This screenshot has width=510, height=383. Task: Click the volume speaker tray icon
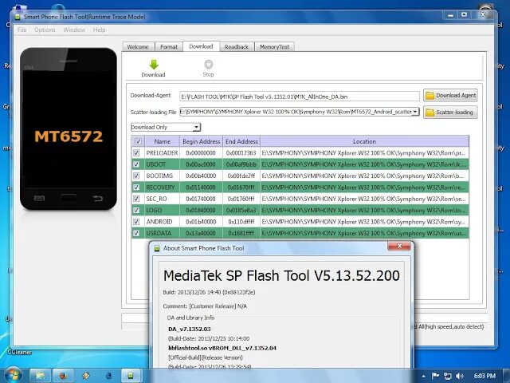pos(459,376)
